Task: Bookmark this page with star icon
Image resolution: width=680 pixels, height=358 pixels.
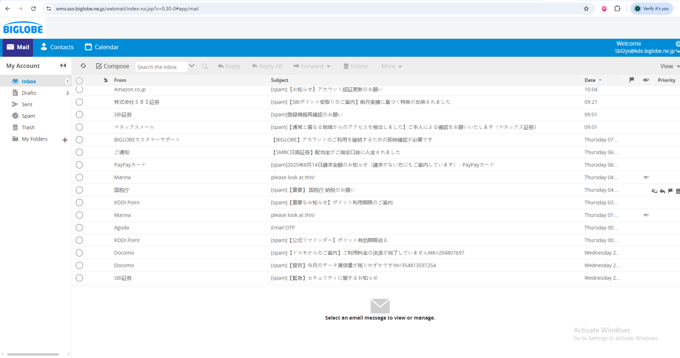Action: 586,9
